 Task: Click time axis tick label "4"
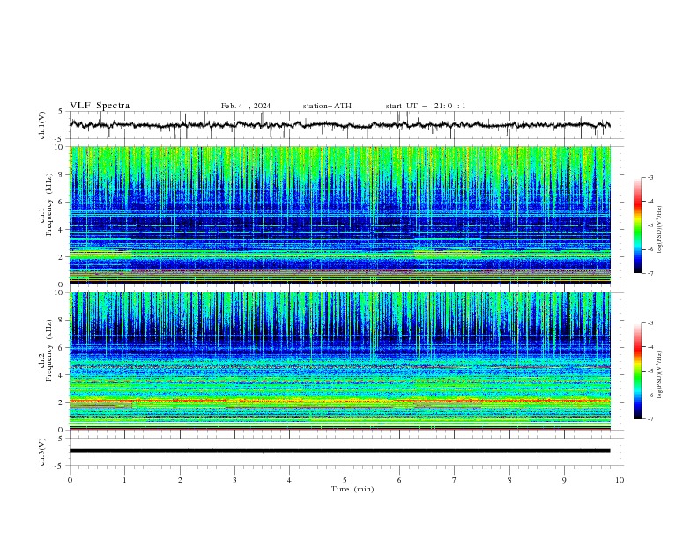coord(289,480)
